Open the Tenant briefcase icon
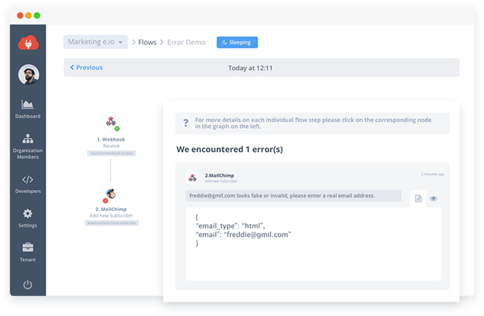 28,247
